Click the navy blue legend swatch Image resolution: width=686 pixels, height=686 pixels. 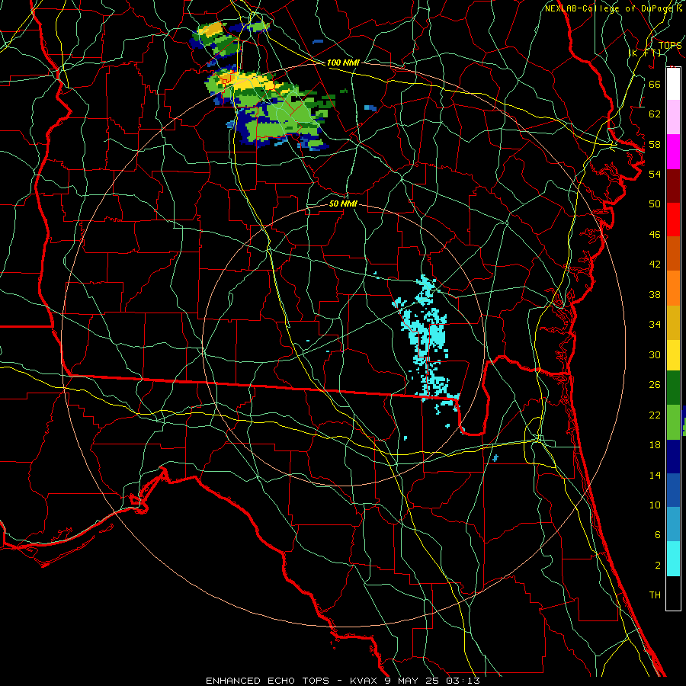(x=673, y=457)
